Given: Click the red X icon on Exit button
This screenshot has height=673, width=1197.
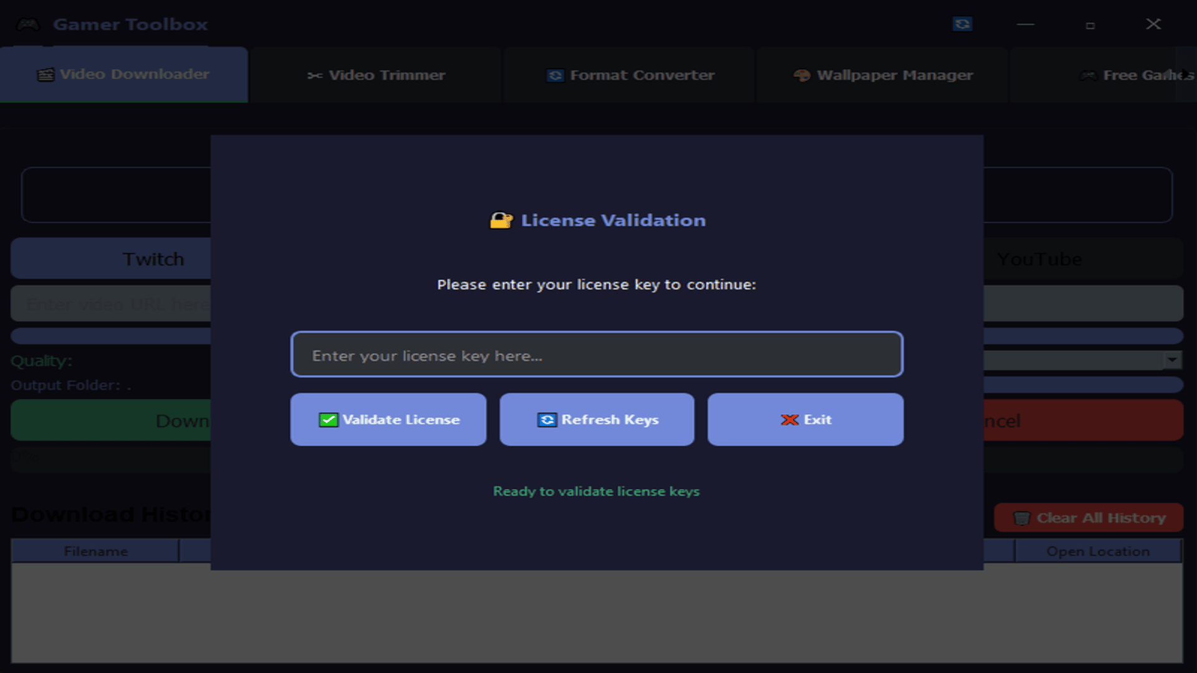Looking at the screenshot, I should click(789, 419).
